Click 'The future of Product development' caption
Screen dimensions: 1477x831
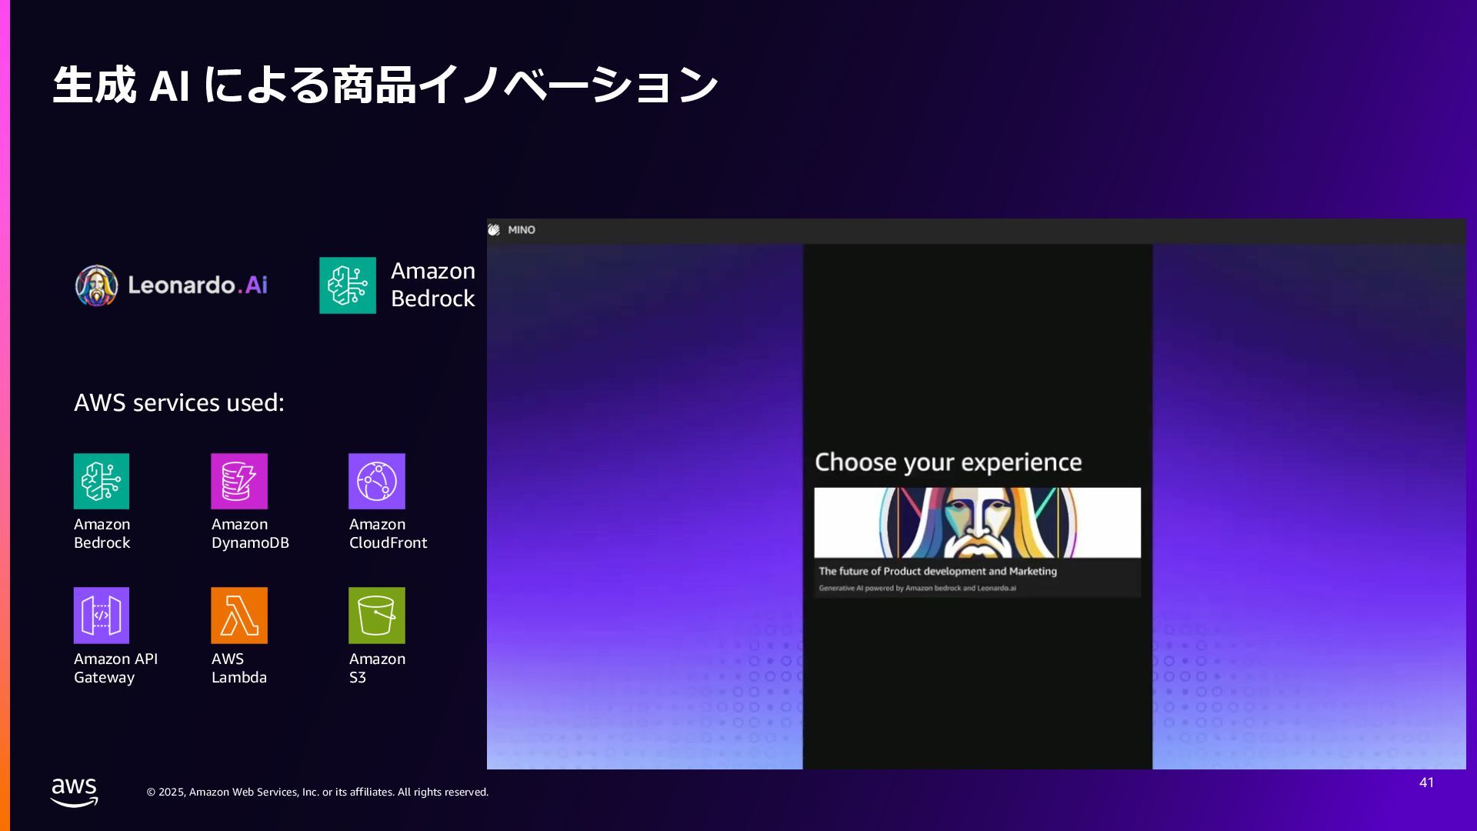pyautogui.click(x=937, y=571)
